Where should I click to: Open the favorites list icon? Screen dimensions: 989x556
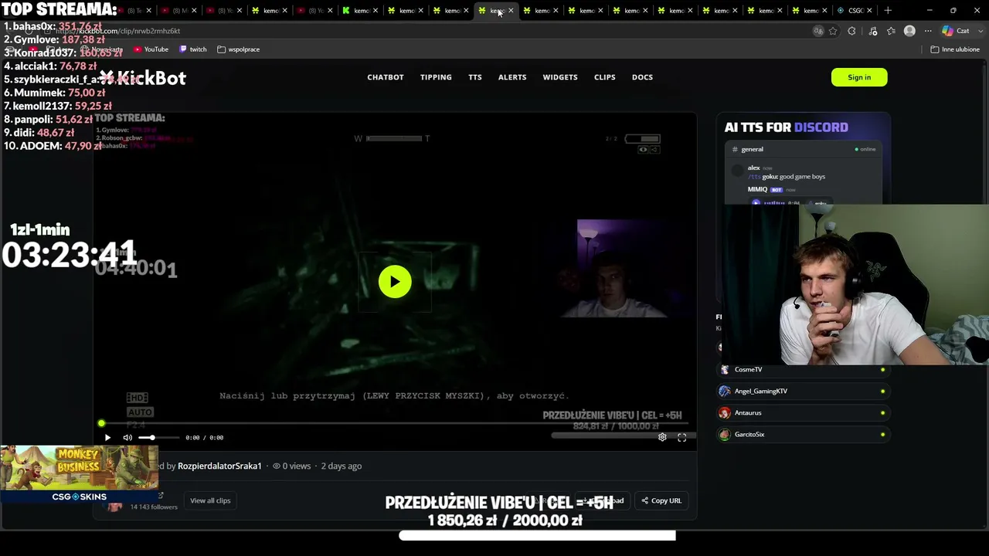tap(892, 31)
